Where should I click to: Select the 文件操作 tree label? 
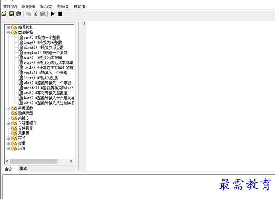pos(26,128)
